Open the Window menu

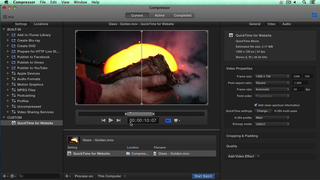pyautogui.click(x=80, y=2)
